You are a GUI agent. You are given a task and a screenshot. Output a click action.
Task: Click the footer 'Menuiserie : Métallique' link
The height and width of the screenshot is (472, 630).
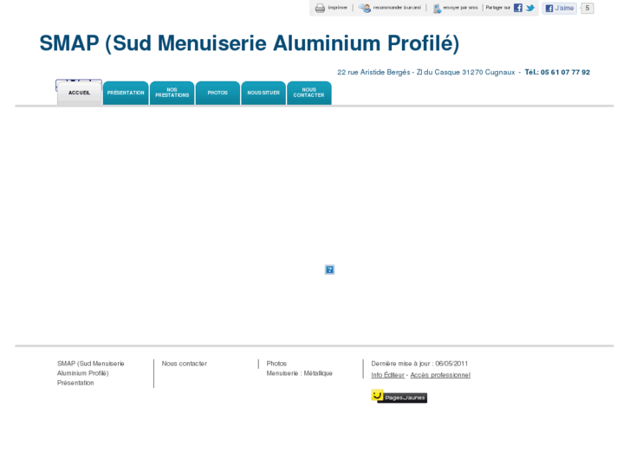[299, 373]
